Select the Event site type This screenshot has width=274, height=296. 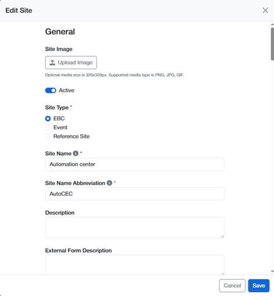48,127
